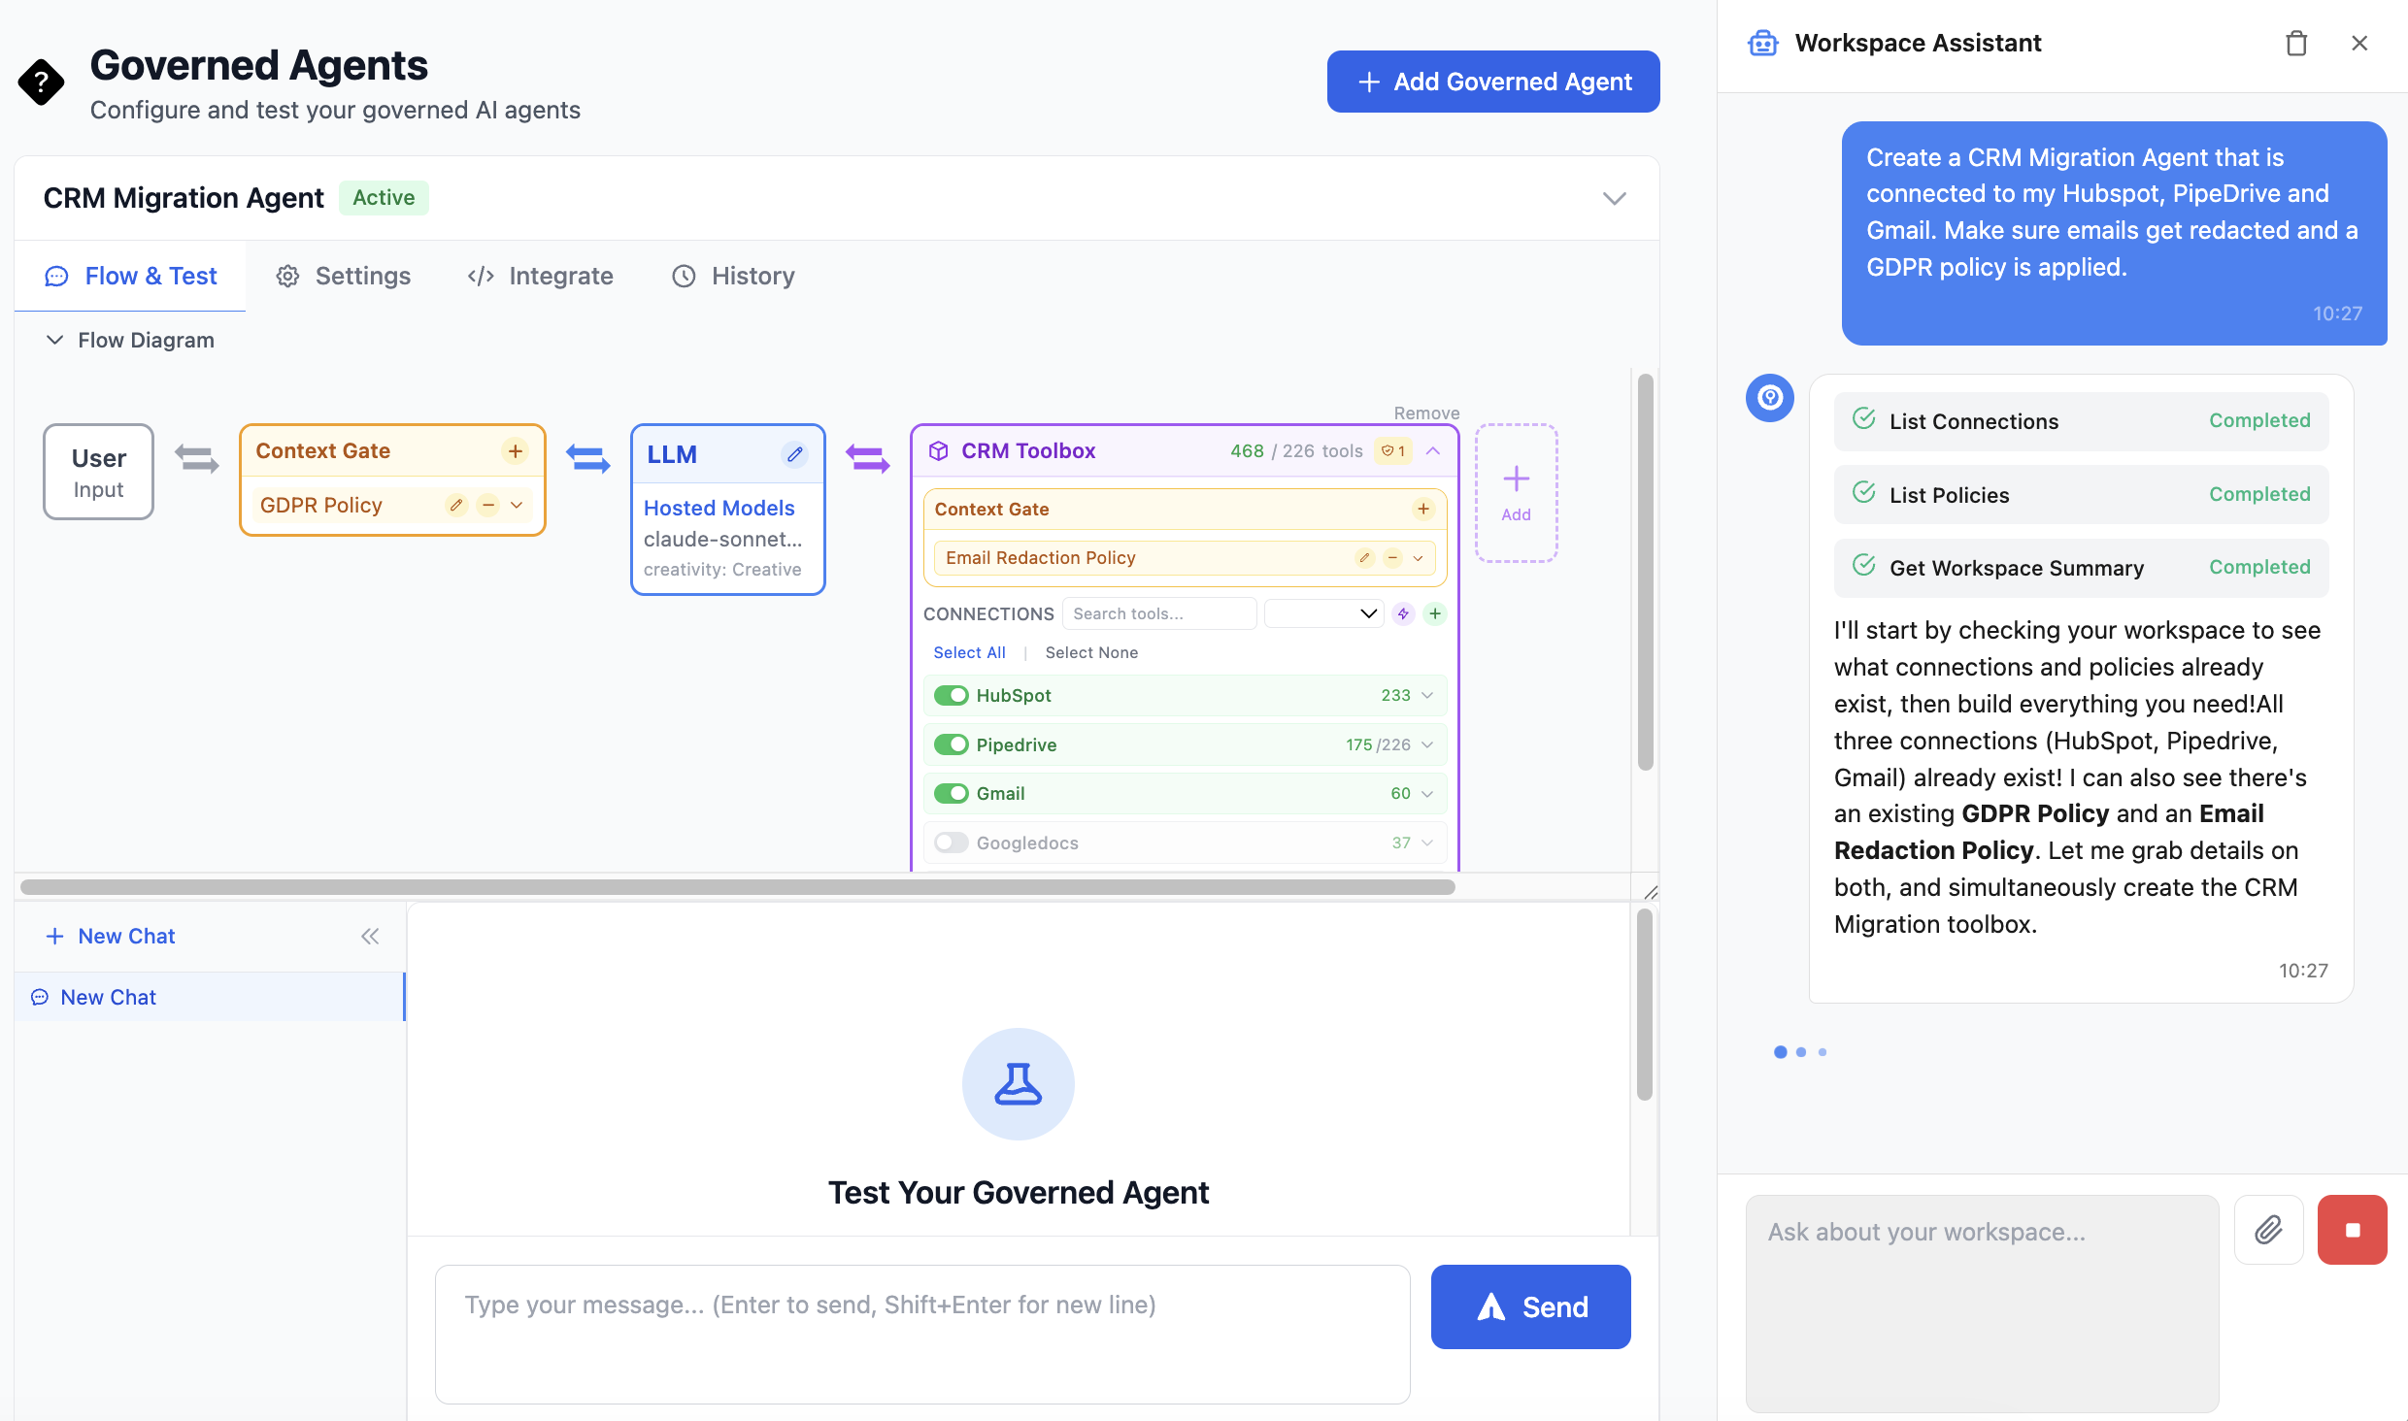Open the connections filter dropdown

(x=1323, y=613)
